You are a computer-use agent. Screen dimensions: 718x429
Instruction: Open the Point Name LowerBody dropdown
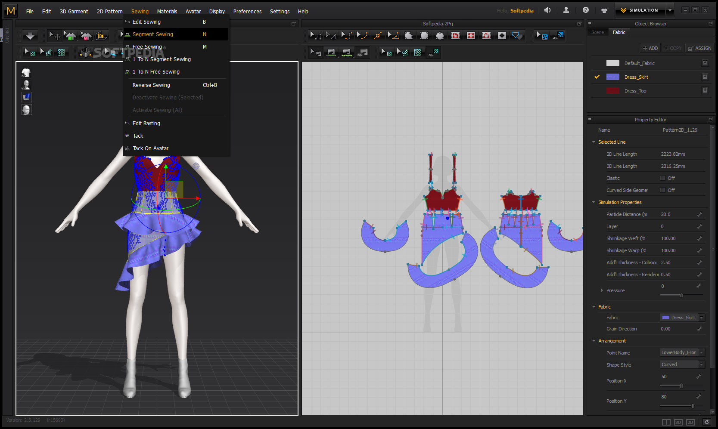[x=702, y=352]
